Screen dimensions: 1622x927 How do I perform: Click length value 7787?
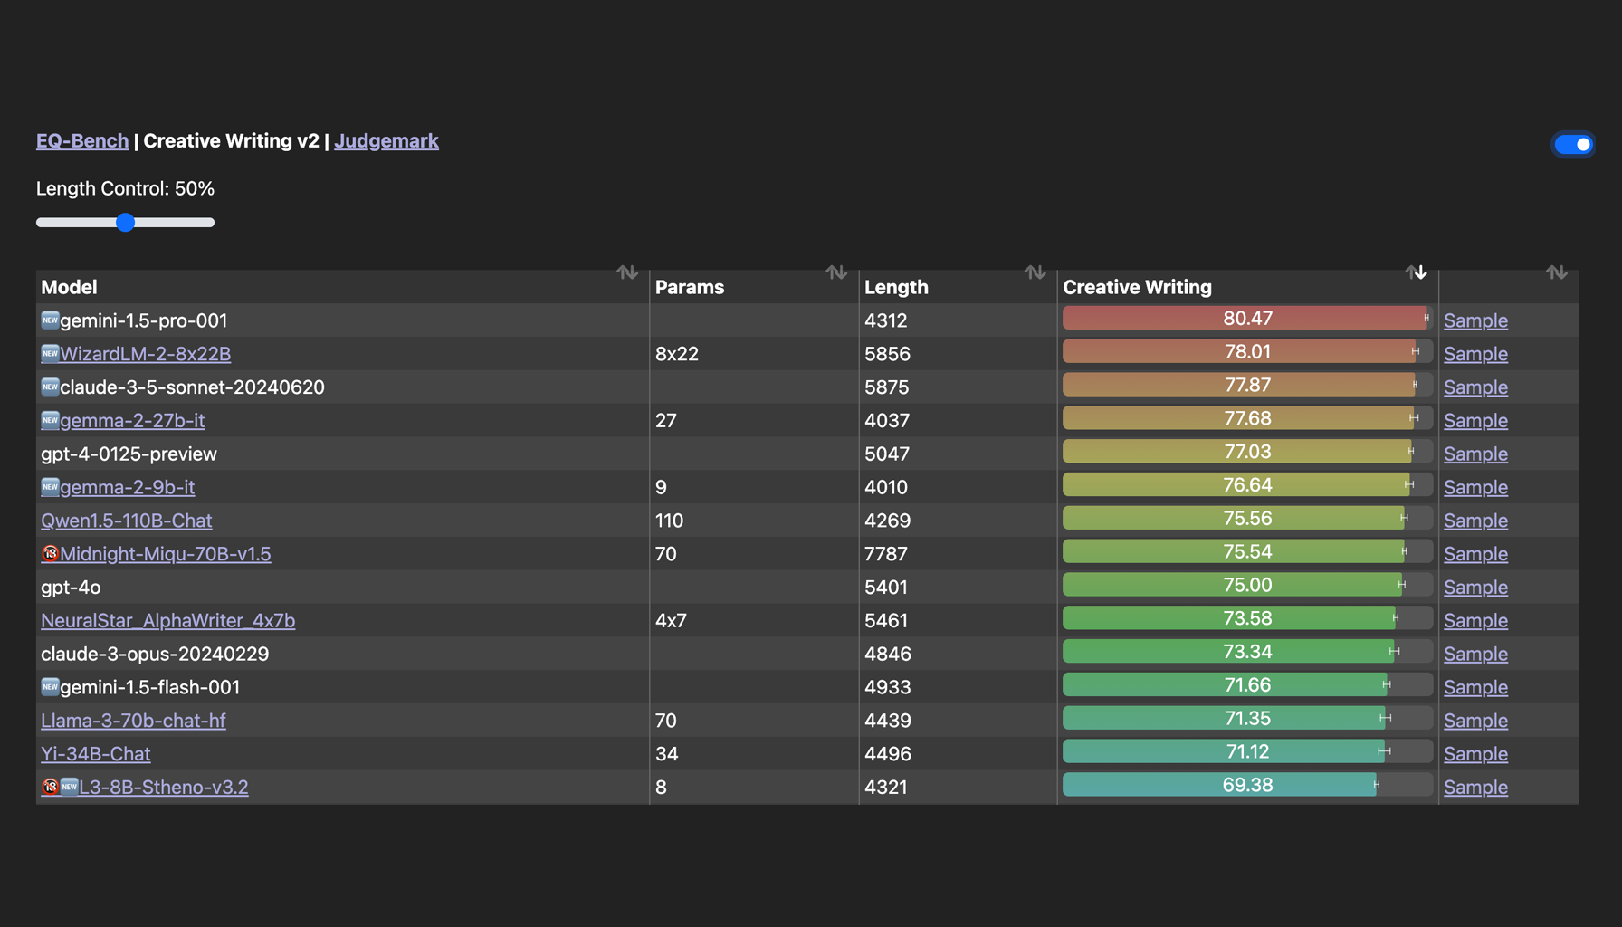886,554
